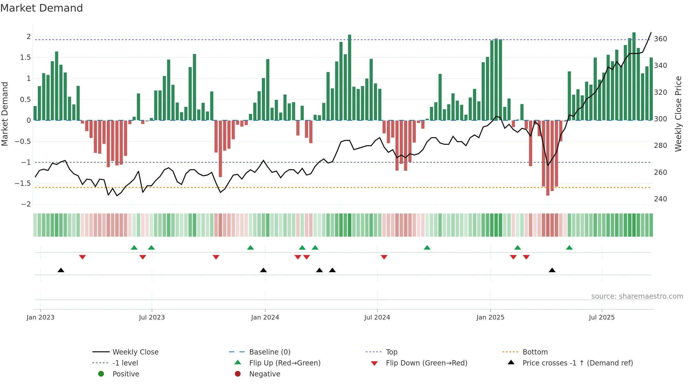This screenshot has height=390, width=693.
Task: Select the black price-cross marker near Jan 2024
Action: coord(263,270)
